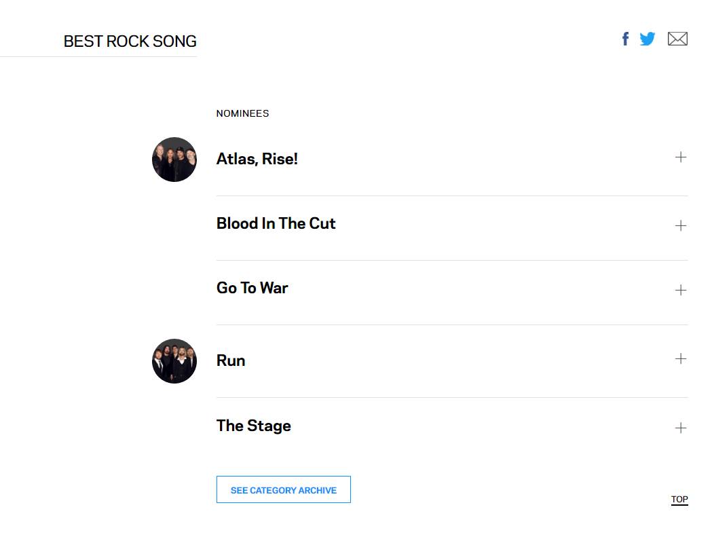Click the Best Rock Song heading
Viewport: 712px width, 539px height.
point(130,41)
